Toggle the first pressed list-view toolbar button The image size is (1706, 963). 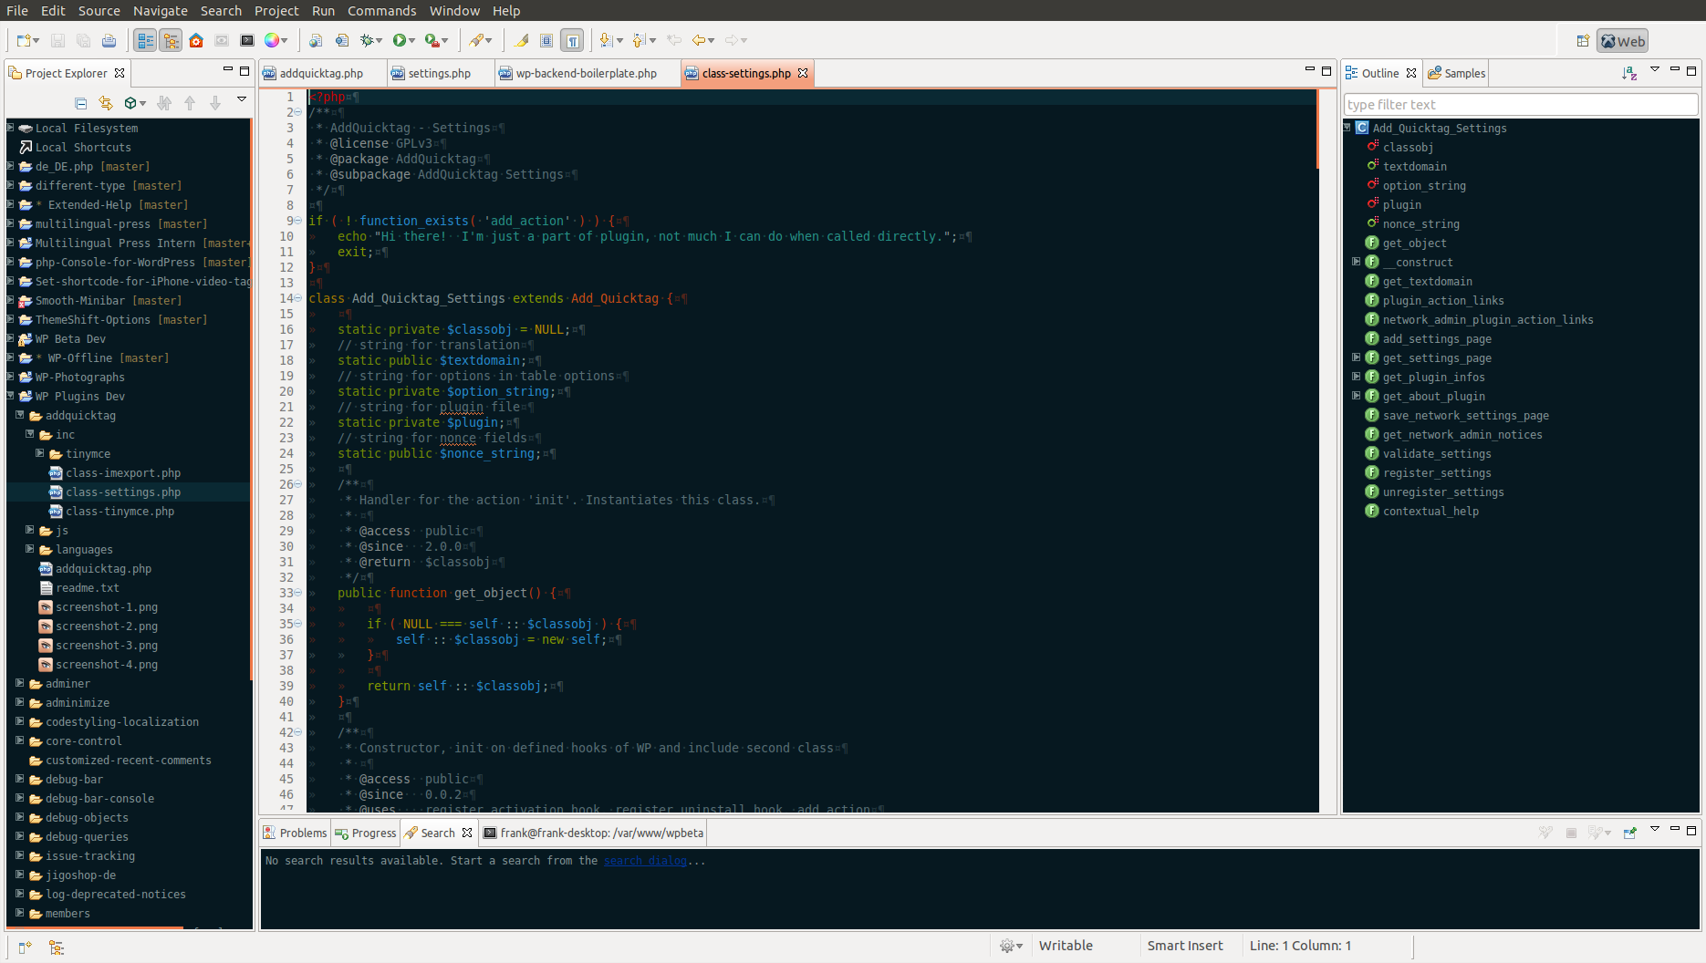tap(145, 40)
